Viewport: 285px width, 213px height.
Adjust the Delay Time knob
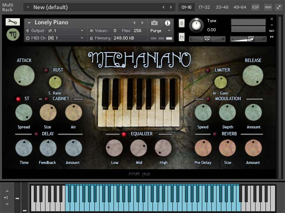pos(24,148)
